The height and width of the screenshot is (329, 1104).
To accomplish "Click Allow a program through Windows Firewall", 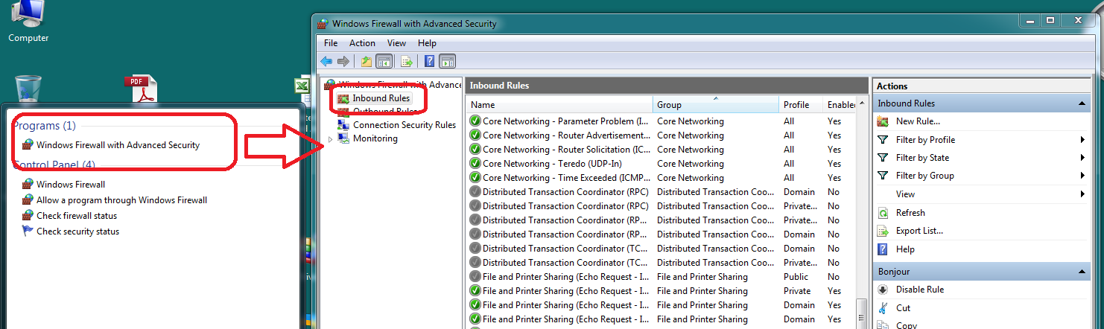I will [x=121, y=199].
